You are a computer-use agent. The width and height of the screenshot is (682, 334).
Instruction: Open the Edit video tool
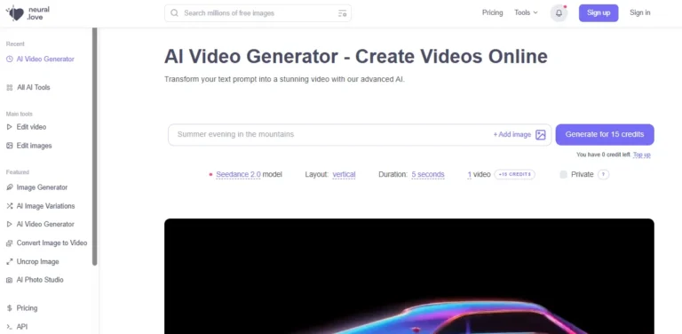pos(31,127)
